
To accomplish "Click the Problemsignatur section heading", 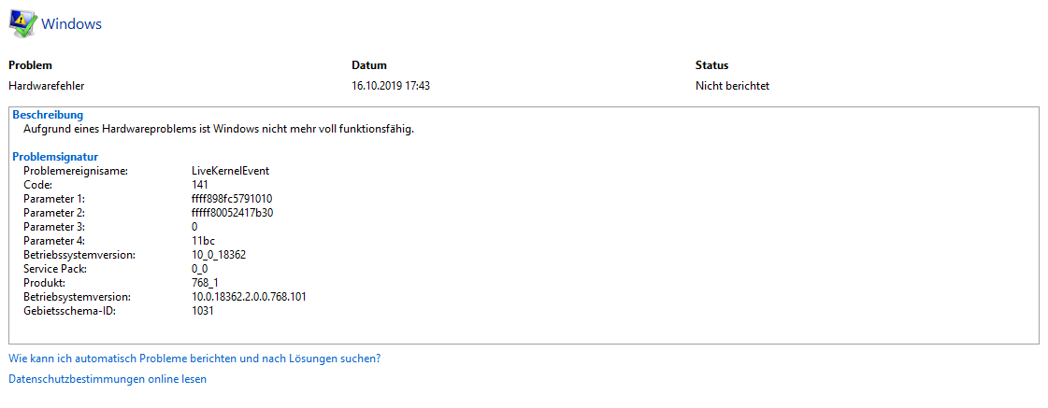I will coord(55,157).
